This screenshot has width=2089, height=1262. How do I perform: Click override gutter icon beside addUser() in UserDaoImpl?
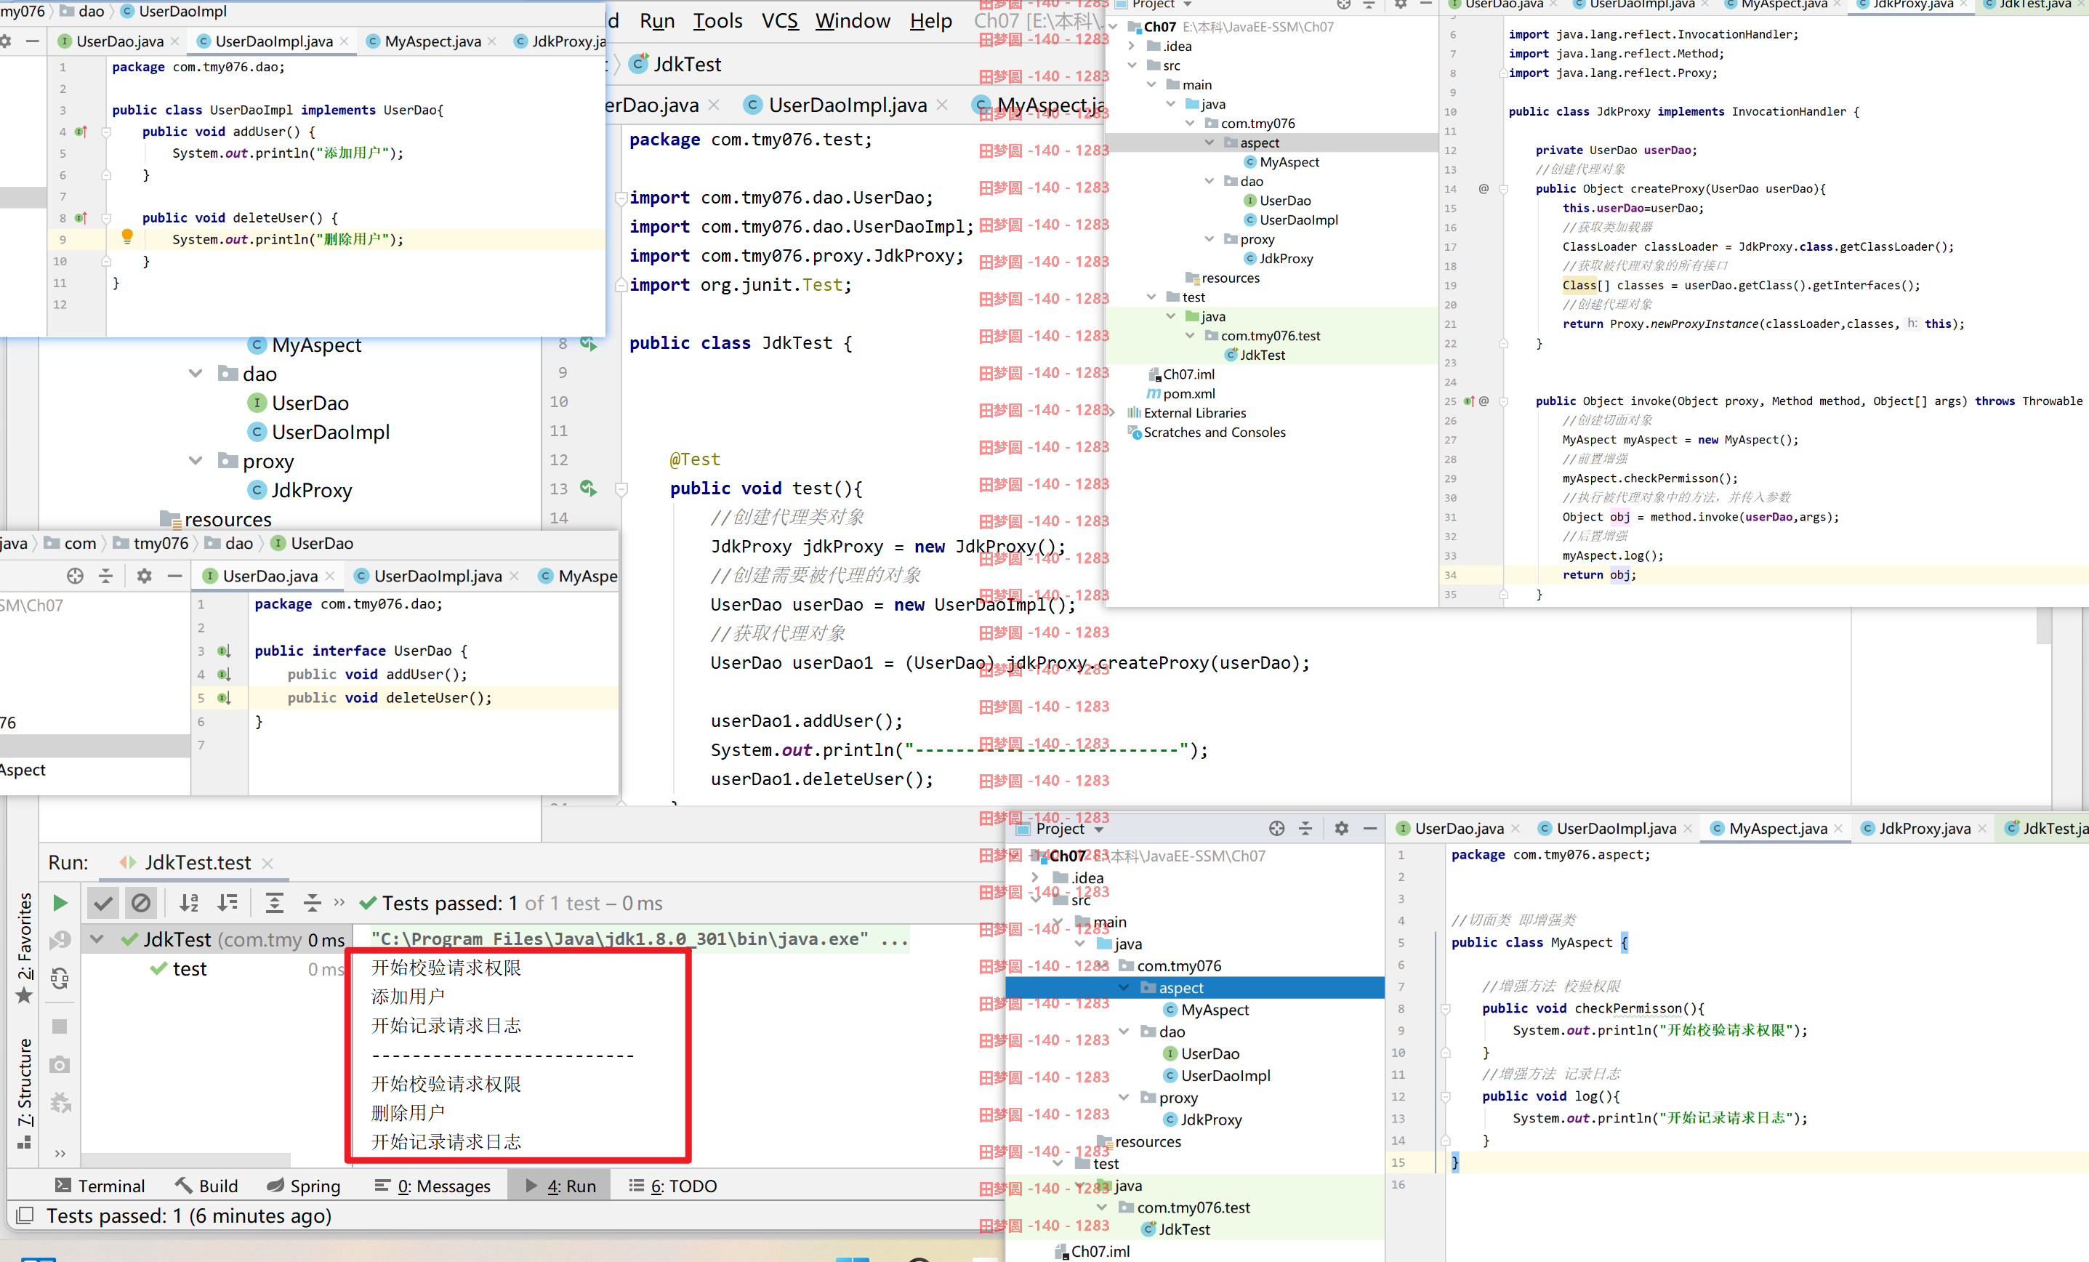coord(81,132)
